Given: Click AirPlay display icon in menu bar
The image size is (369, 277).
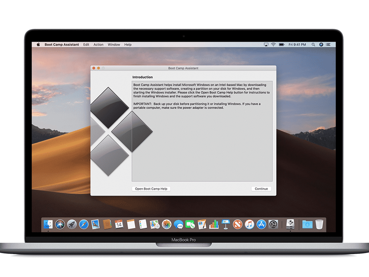Looking at the screenshot, I should [x=266, y=45].
